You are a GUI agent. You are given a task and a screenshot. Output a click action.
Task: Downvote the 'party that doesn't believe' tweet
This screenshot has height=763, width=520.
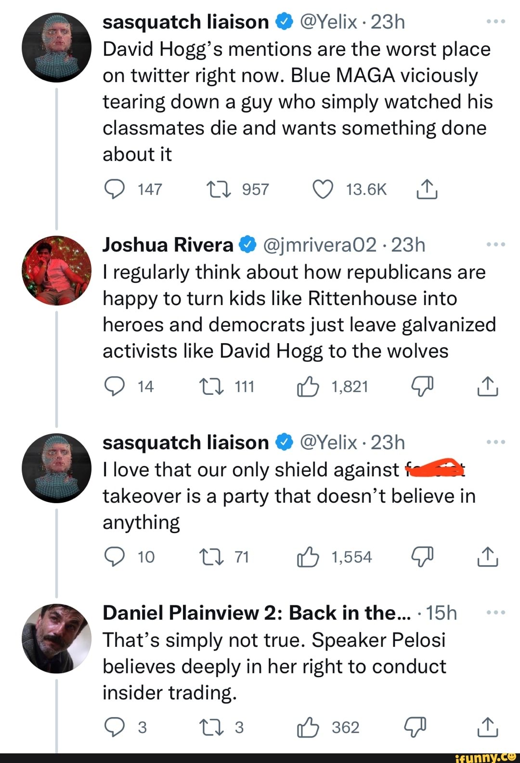422,556
